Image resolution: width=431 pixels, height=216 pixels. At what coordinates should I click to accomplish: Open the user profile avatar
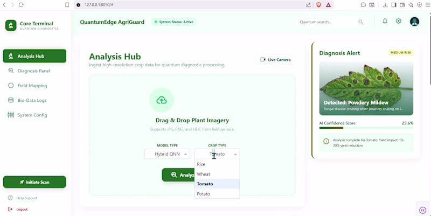tap(414, 22)
